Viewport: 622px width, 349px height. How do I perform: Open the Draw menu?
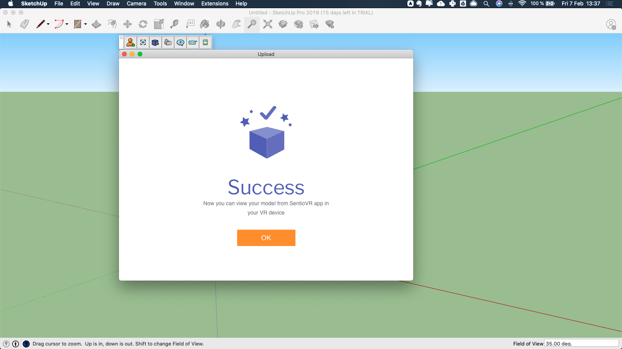pos(113,3)
